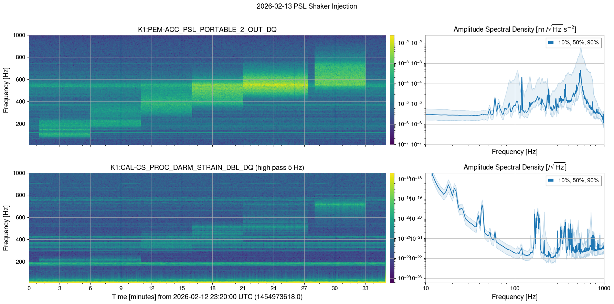This screenshot has width=614, height=304.
Task: Select the ASD title with m/√Hz s⁻² units
Action: (x=515, y=29)
